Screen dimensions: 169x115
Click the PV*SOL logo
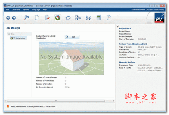point(159,18)
